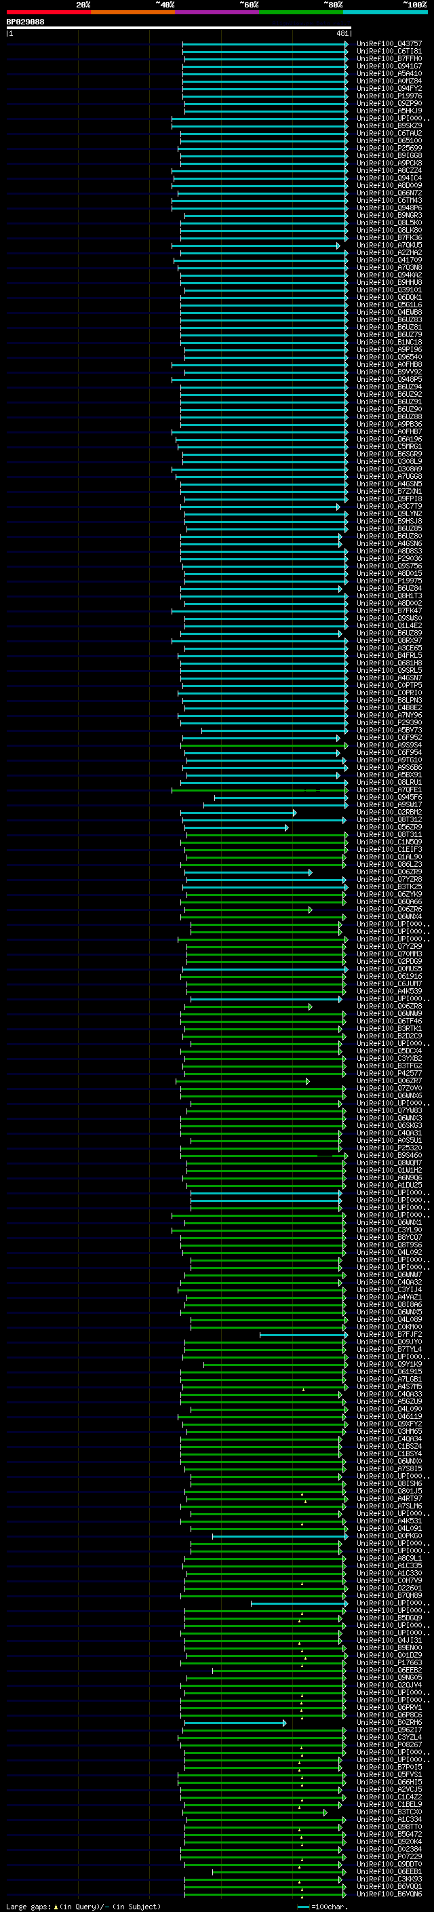The height and width of the screenshot is (1912, 434).
Task: Select the UniRef100_C6TI81 hit label
Action: pos(389,52)
